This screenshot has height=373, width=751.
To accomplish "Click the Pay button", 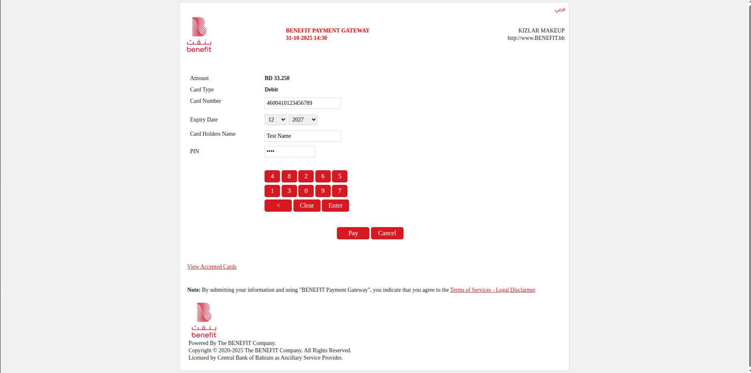I will point(353,233).
